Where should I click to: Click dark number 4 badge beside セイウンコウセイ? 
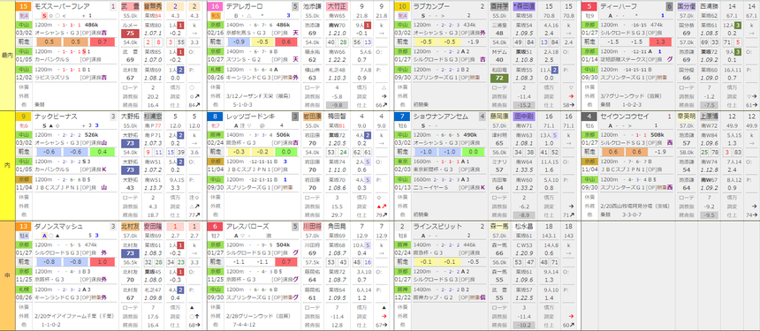(x=589, y=117)
